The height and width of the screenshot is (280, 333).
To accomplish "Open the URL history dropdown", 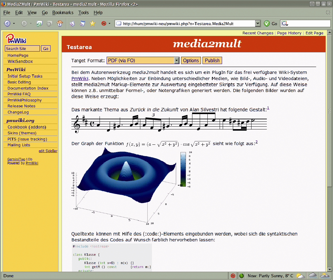I will point(258,23).
